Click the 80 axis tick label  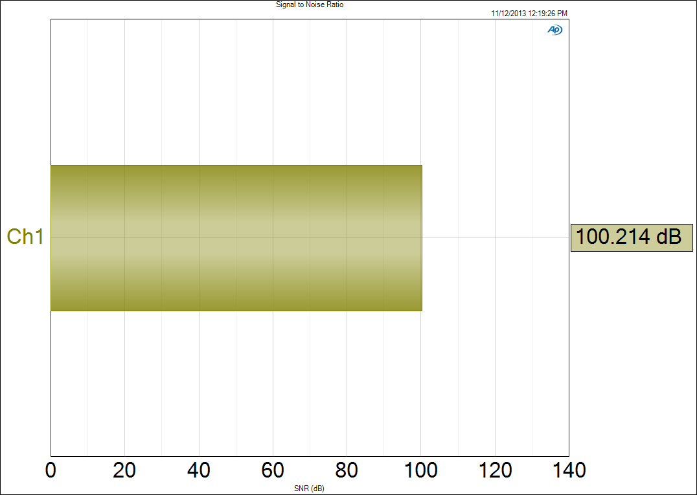pos(347,470)
